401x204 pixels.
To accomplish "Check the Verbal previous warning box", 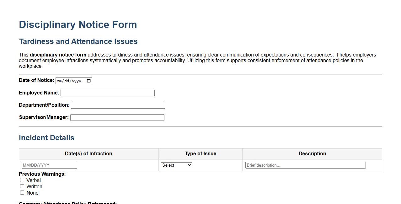I will pyautogui.click(x=22, y=180).
